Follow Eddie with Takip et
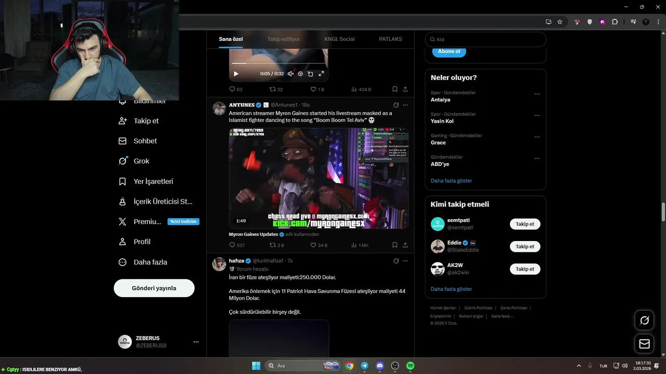666x374 pixels. 524,246
